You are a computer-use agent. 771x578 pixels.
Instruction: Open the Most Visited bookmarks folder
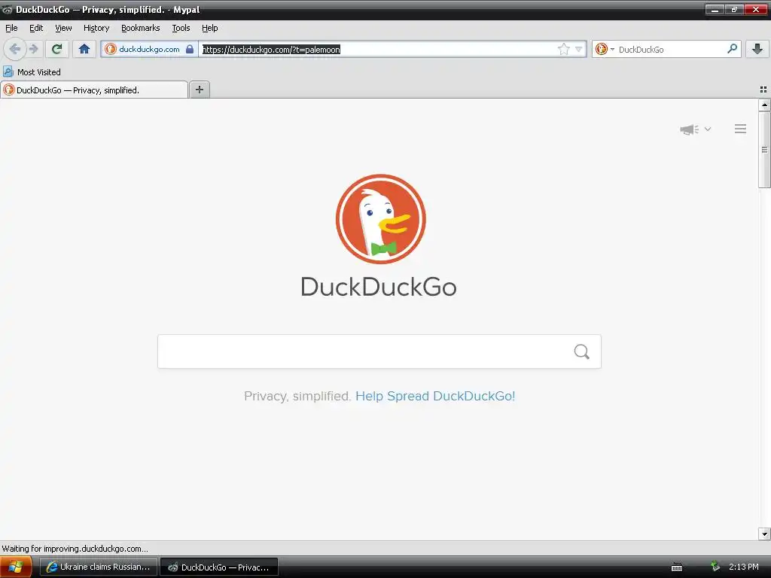tap(32, 71)
